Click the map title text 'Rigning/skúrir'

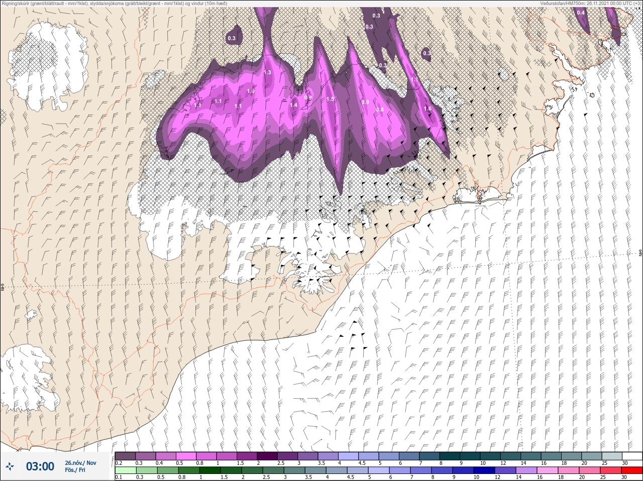(x=15, y=3)
